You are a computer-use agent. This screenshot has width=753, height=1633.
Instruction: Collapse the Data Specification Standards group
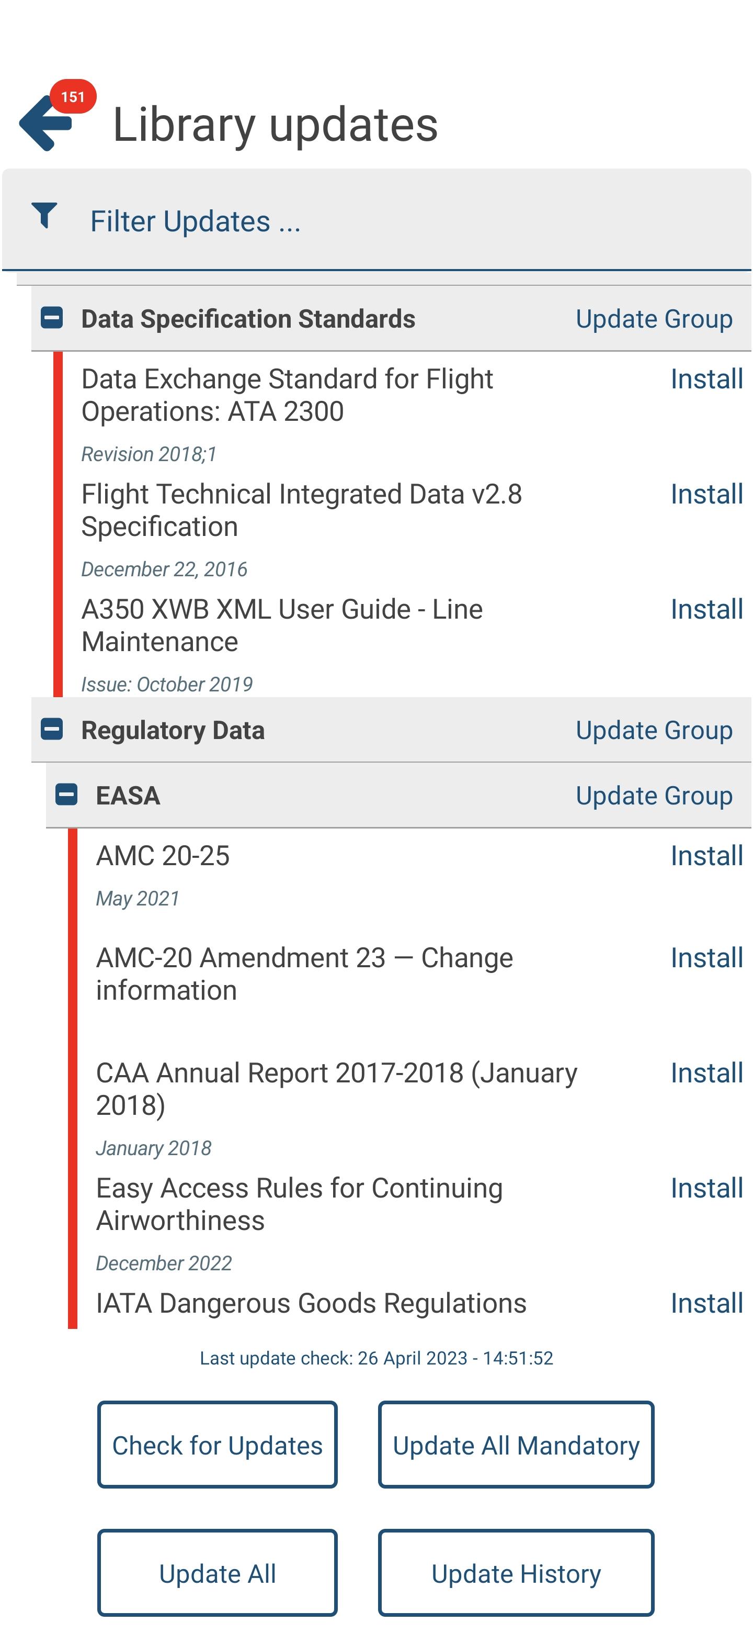point(52,318)
